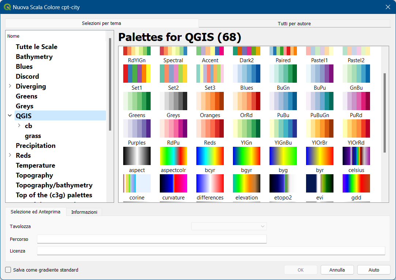Select 'Tutte le Scale' in tree
The width and height of the screenshot is (396, 280).
coord(37,47)
